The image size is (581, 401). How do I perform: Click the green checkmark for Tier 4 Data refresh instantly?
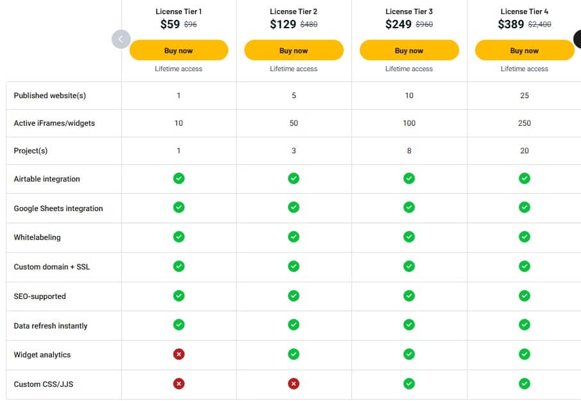525,325
